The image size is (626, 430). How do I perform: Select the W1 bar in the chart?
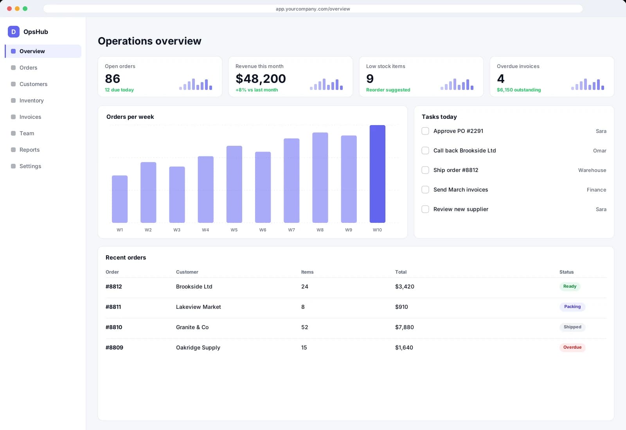(x=120, y=199)
